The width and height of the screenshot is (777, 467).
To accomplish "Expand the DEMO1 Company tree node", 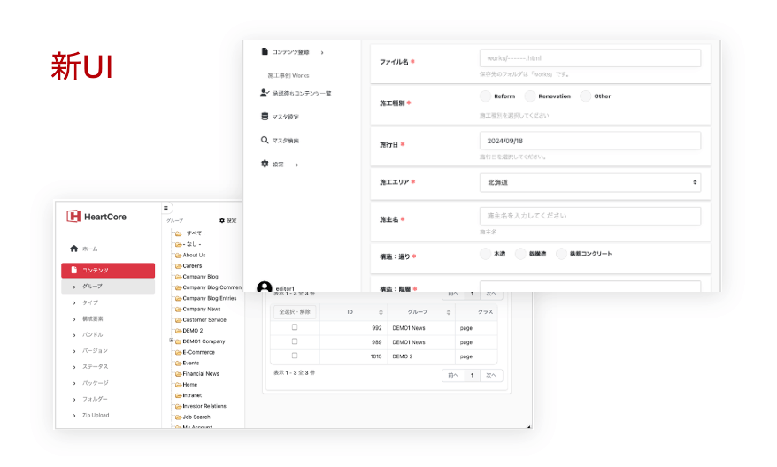I will [x=170, y=341].
